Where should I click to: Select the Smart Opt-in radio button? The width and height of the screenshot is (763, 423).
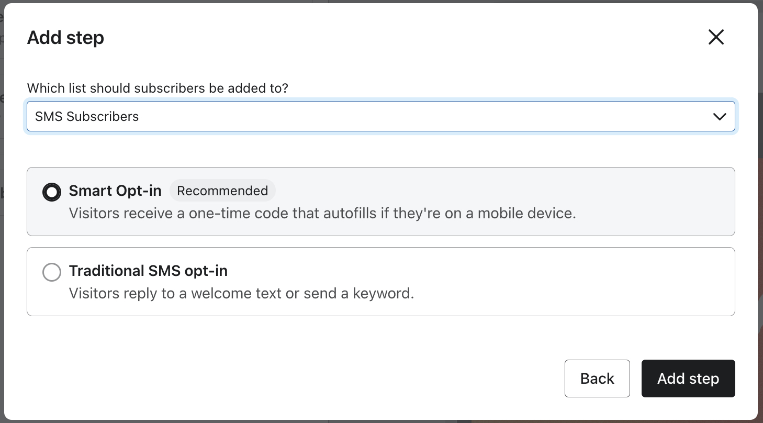click(52, 192)
